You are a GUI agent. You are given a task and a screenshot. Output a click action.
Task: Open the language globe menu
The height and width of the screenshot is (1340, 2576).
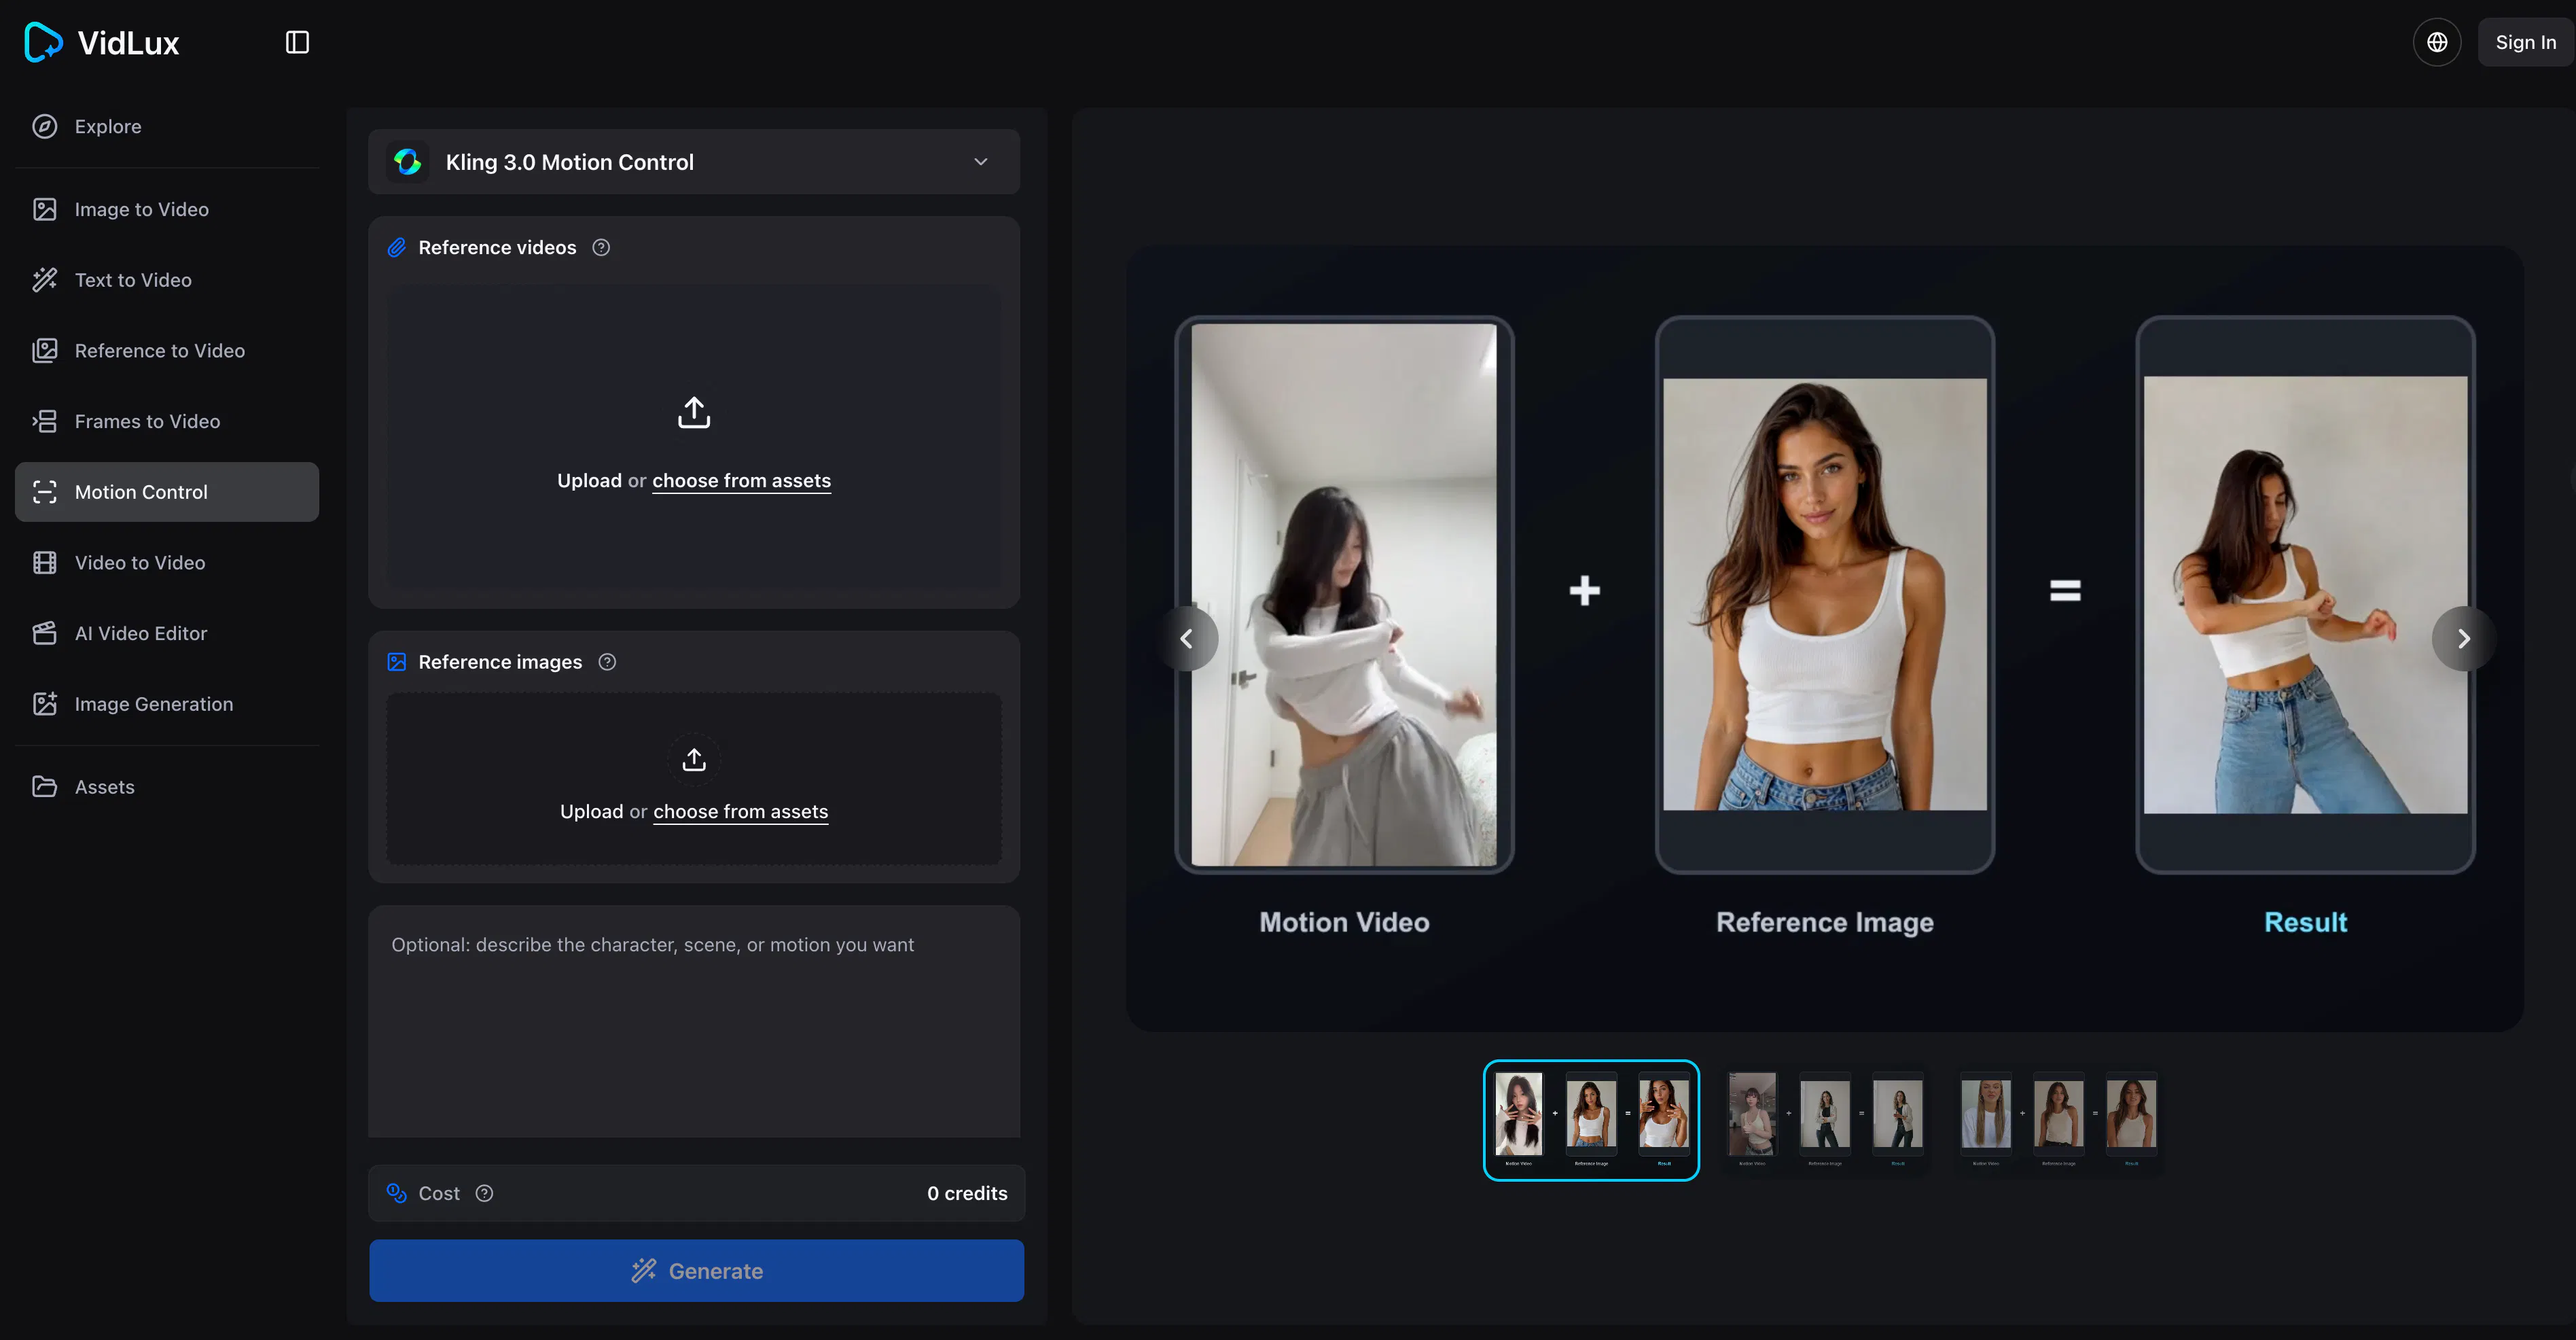[x=2437, y=42]
